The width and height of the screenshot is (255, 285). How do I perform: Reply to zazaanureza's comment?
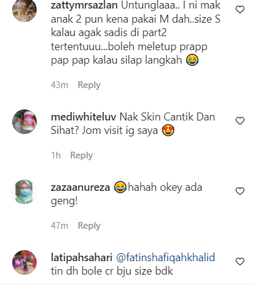tap(89, 226)
